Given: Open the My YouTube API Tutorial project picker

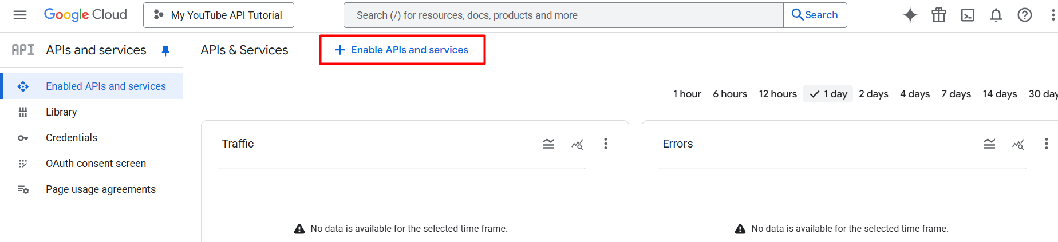Looking at the screenshot, I should coord(219,15).
